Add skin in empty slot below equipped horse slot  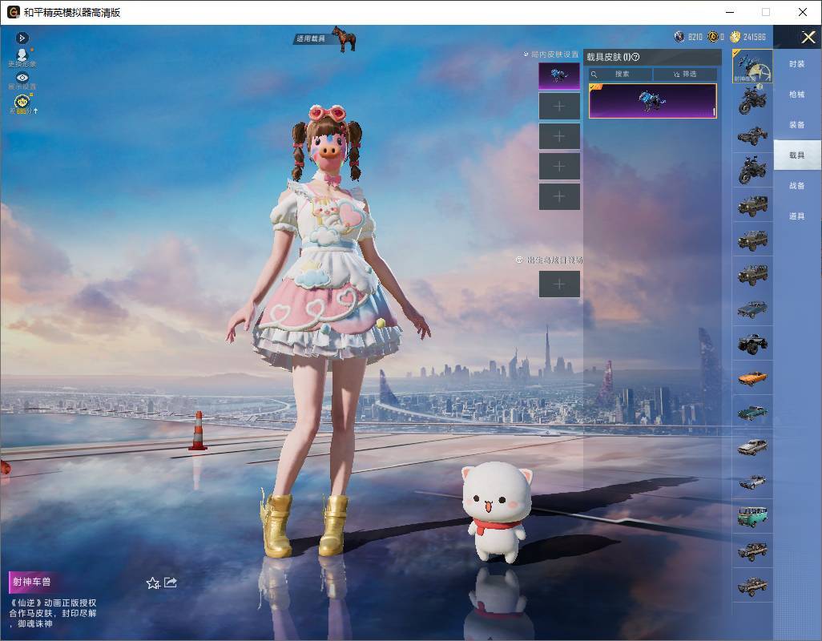pyautogui.click(x=559, y=107)
